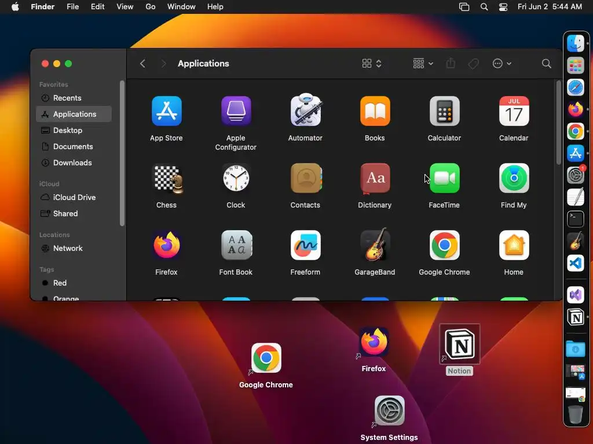Click the Share button in Finder toolbar
The width and height of the screenshot is (593, 444).
pyautogui.click(x=451, y=64)
